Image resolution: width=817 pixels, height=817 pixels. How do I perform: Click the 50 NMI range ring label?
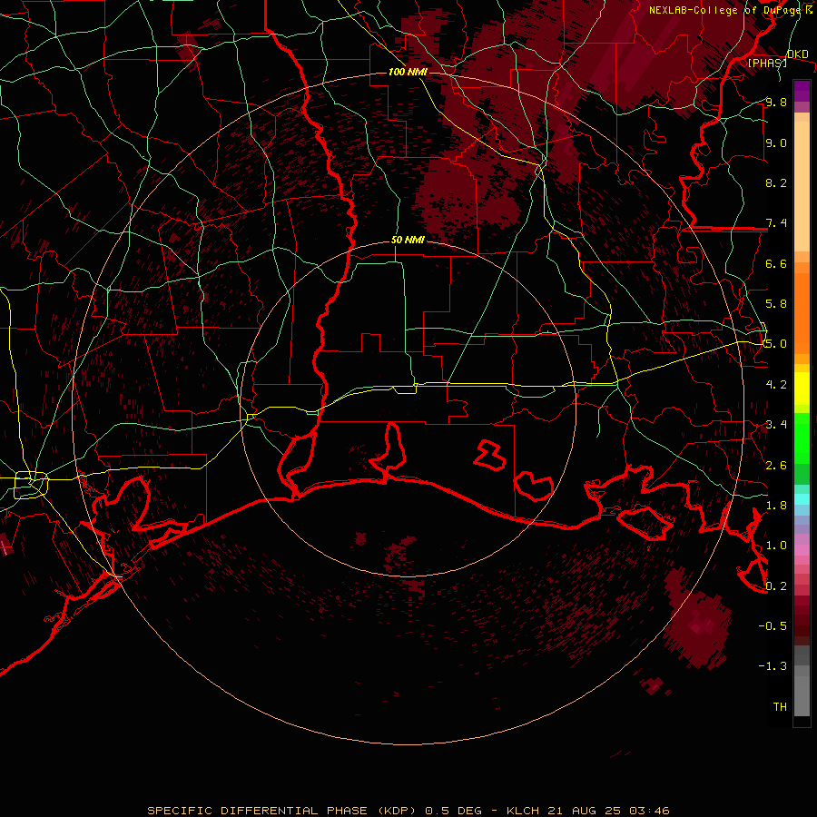click(x=408, y=240)
